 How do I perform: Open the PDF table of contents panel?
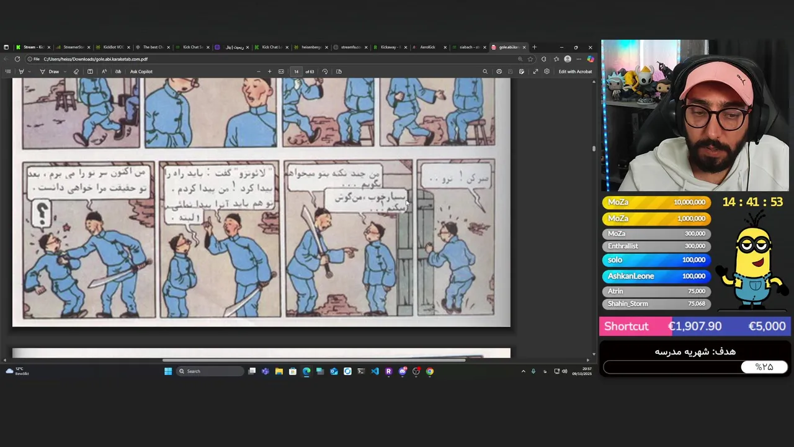tap(8, 71)
